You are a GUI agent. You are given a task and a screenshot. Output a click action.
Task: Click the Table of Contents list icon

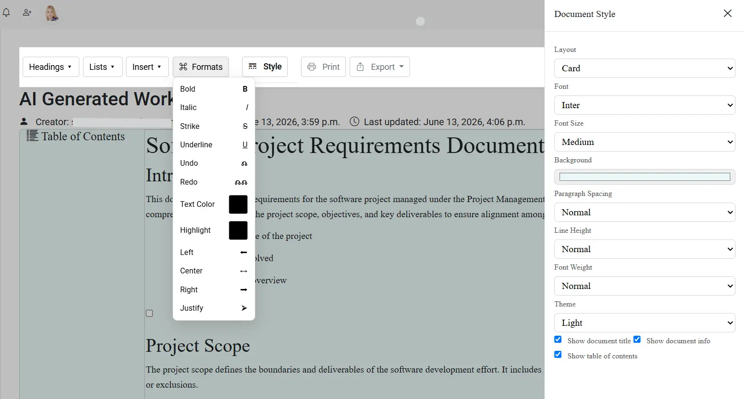(x=32, y=136)
